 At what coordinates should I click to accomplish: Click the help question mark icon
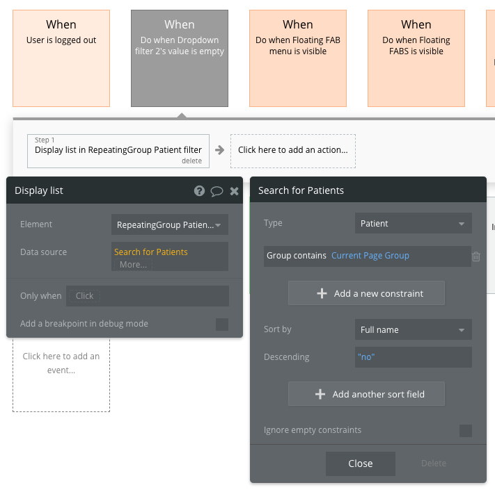[x=199, y=191]
